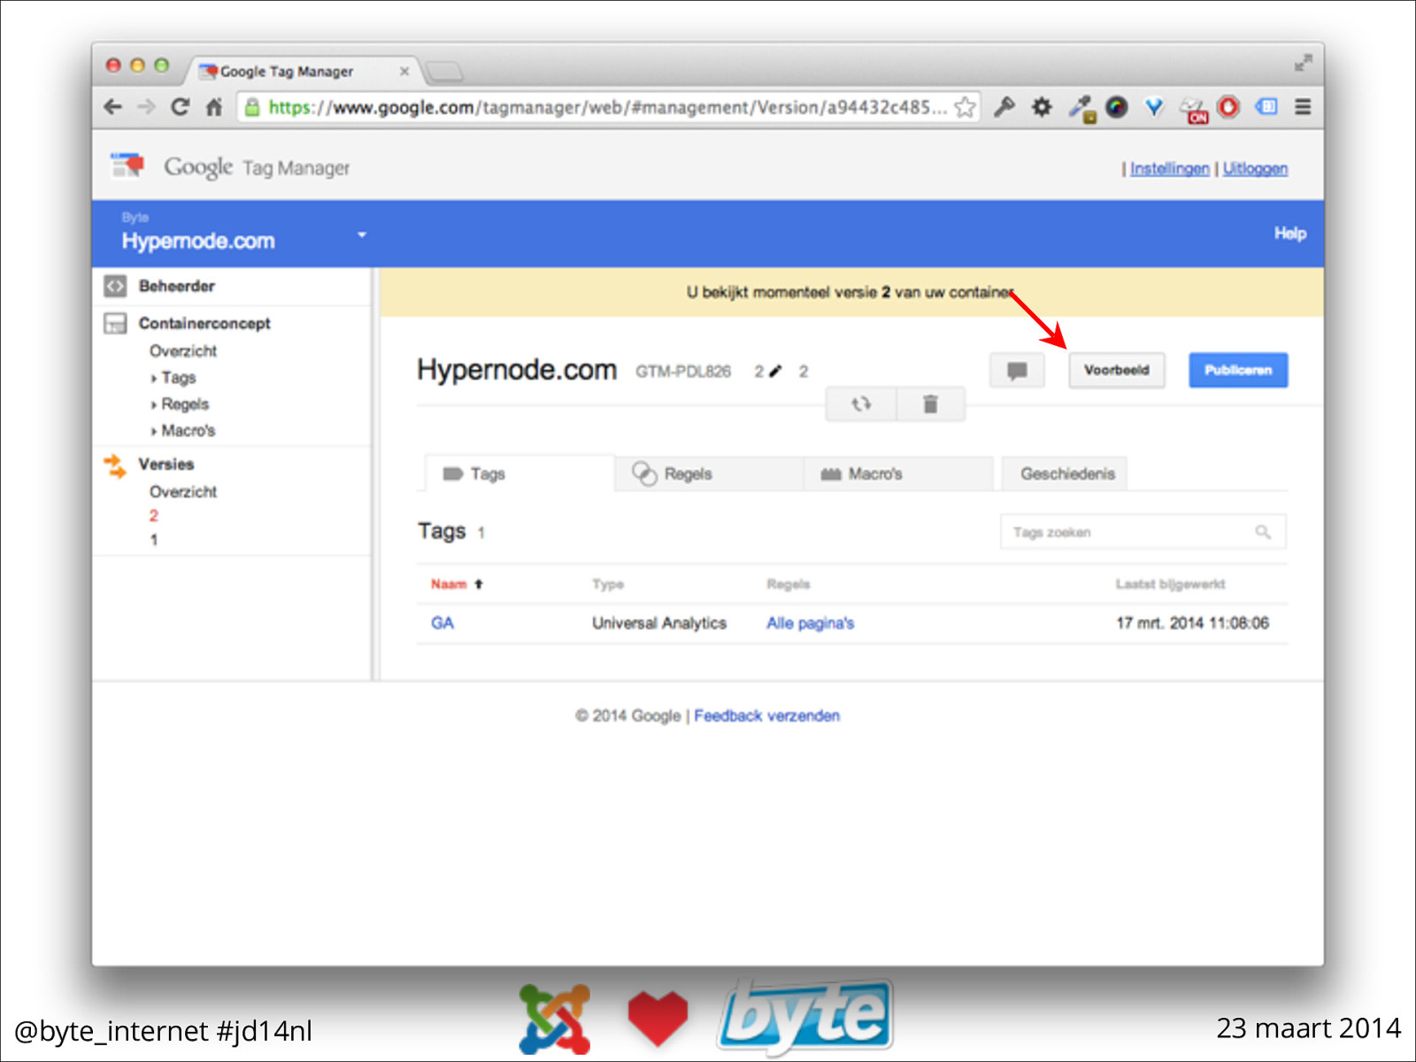Open the Hypernode.com account dropdown
1416x1062 pixels.
point(361,235)
